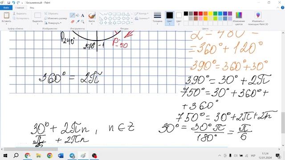Pick the pentagon shape
The image size is (285, 160).
(110, 18)
